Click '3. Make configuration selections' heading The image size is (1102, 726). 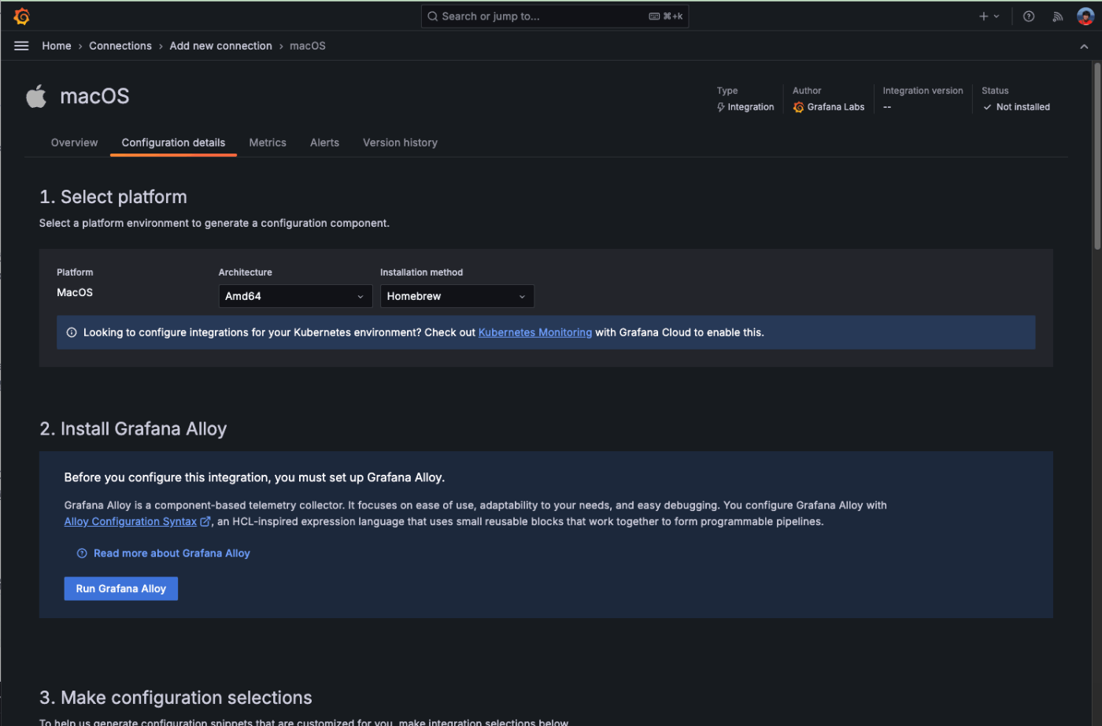pos(176,698)
